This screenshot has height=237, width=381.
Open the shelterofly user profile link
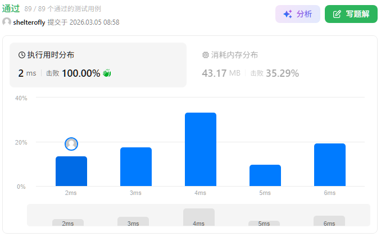pos(29,22)
